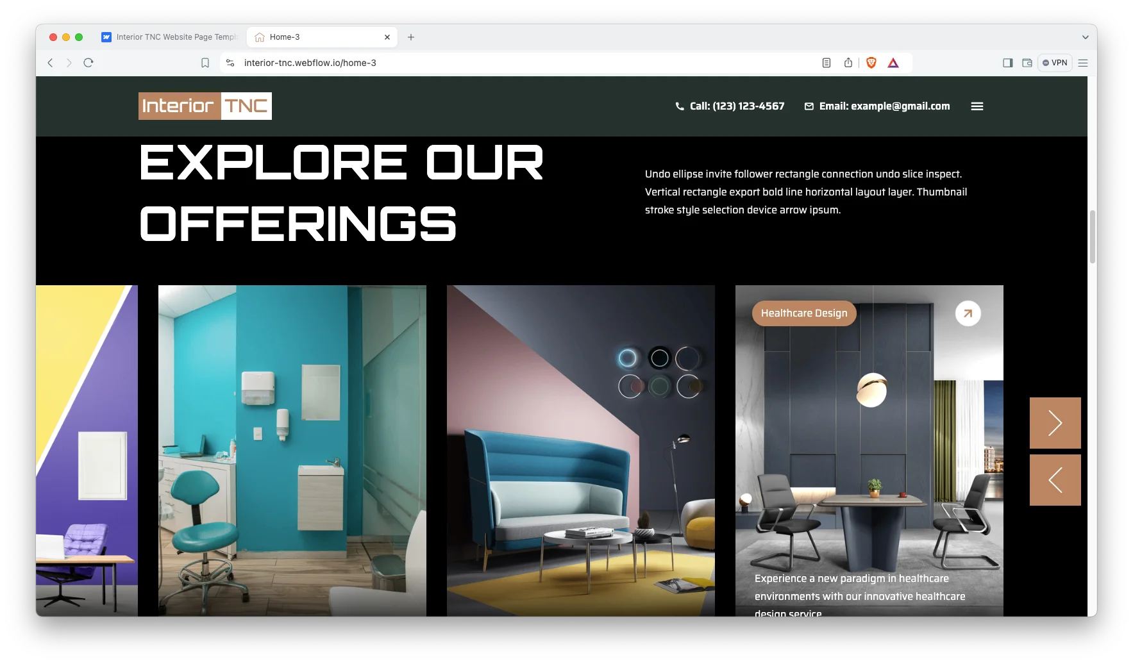
Task: Open the Brave Wallet icon
Action: (1027, 63)
